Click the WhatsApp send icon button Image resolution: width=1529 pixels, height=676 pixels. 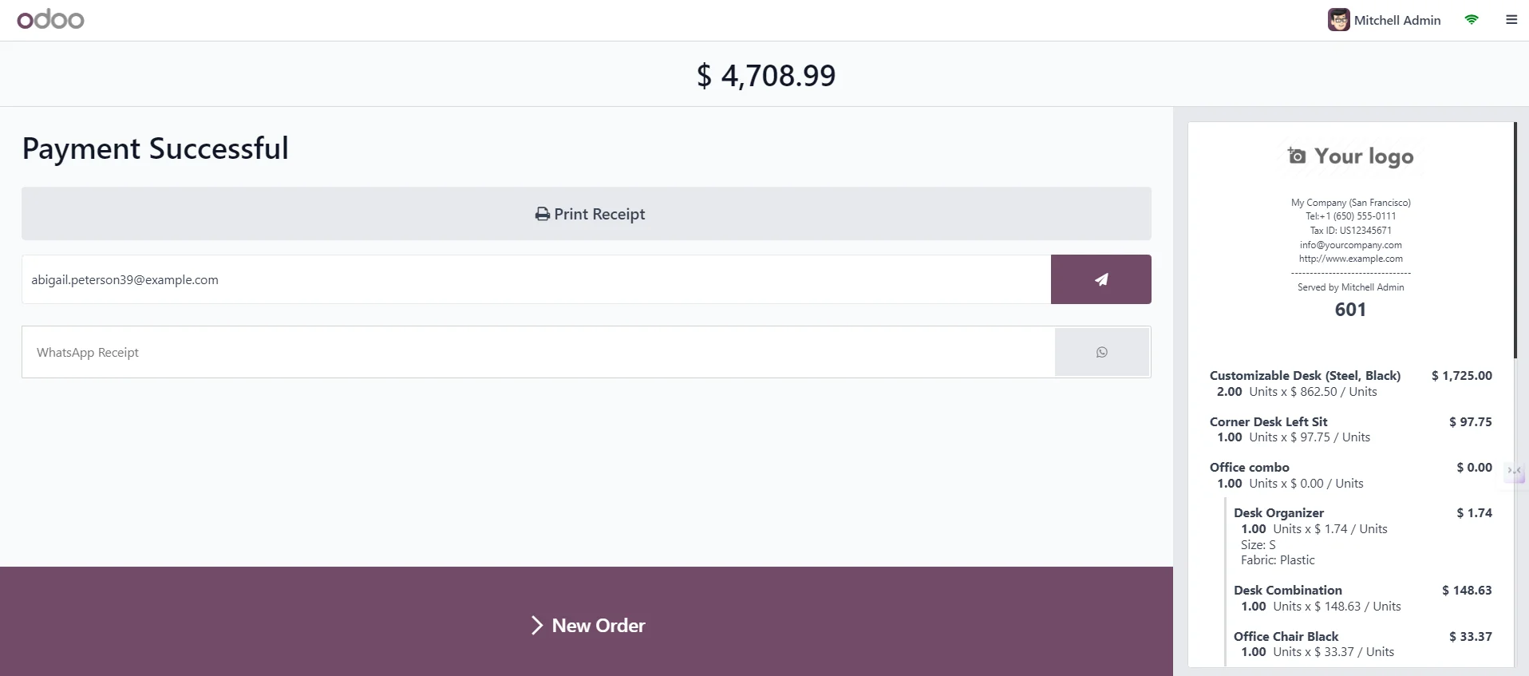click(x=1101, y=352)
